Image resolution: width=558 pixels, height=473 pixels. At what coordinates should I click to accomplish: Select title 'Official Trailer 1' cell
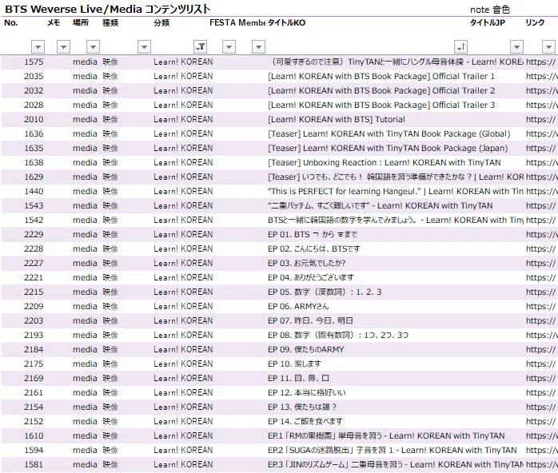[x=381, y=76]
